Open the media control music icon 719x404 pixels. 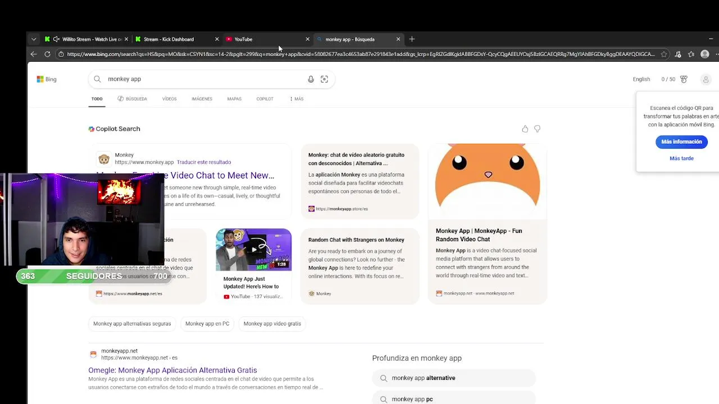678,54
